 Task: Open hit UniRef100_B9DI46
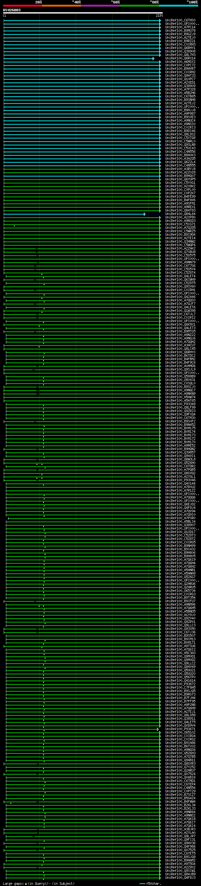180,131
